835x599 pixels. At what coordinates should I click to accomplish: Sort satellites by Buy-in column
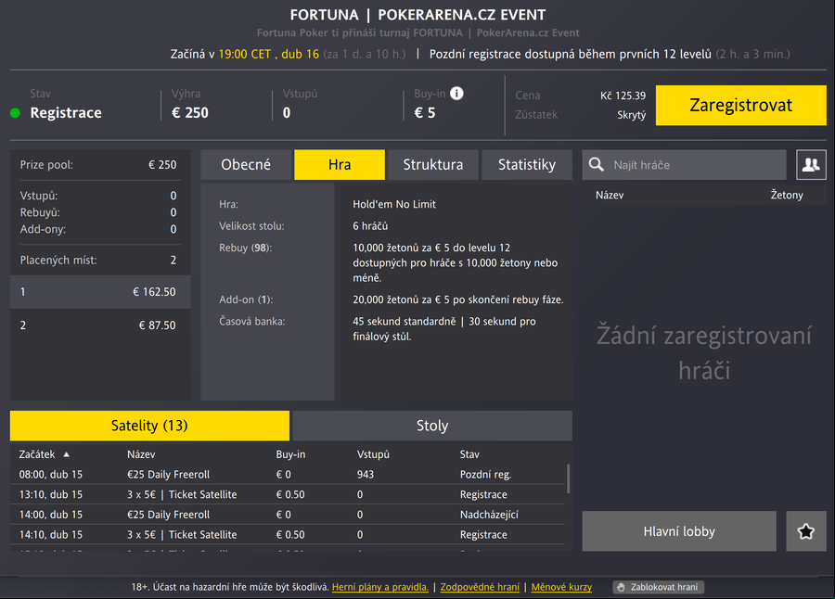pyautogui.click(x=290, y=454)
